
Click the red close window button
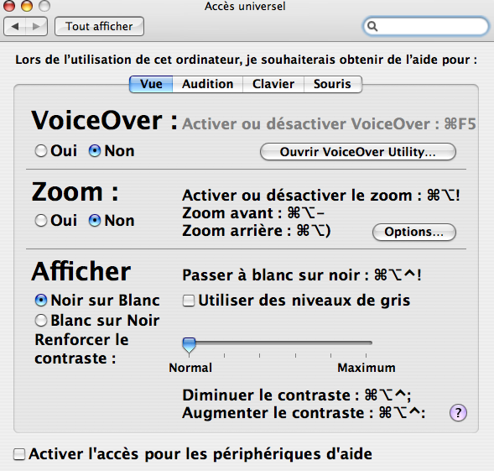coord(9,5)
